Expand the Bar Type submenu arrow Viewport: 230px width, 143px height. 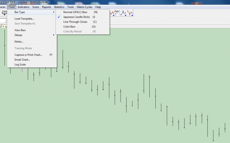[54, 12]
